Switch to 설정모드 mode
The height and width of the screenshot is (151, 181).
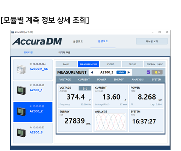coord(78,41)
